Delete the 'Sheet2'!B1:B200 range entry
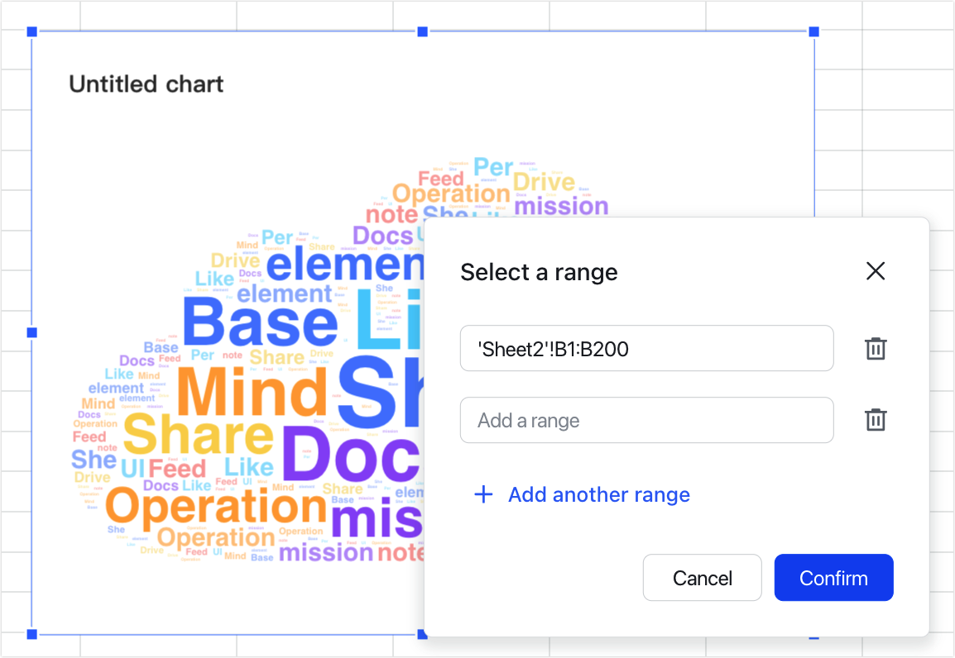 [876, 349]
